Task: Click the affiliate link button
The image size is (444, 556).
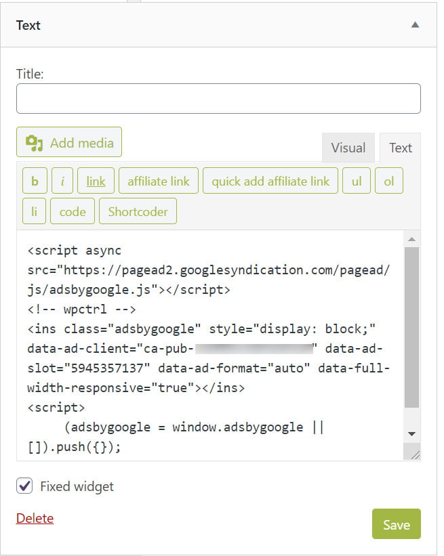Action: pos(159,181)
